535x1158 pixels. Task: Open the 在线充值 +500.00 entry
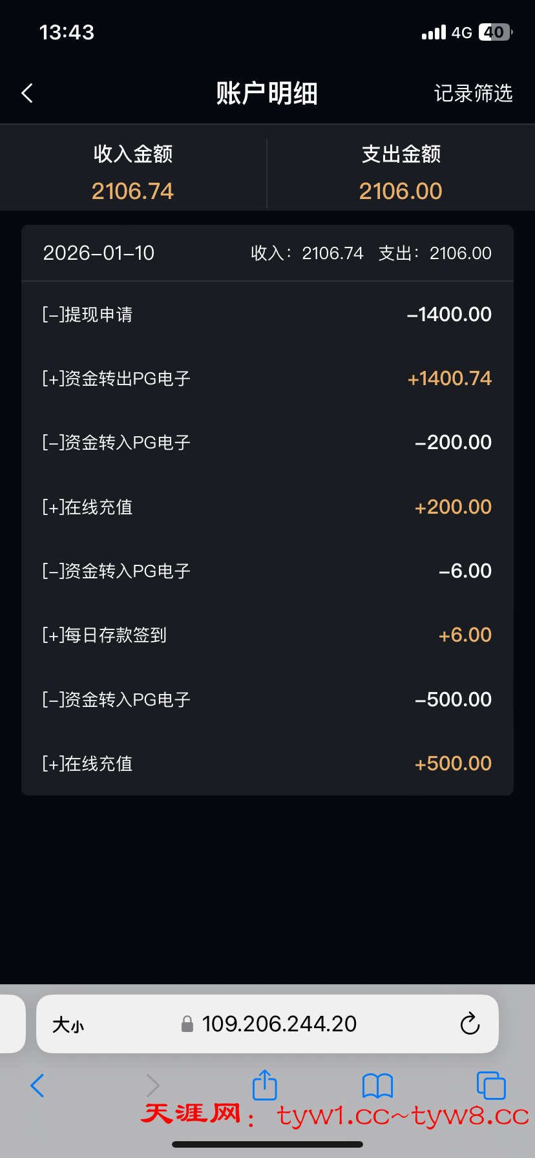click(x=267, y=764)
